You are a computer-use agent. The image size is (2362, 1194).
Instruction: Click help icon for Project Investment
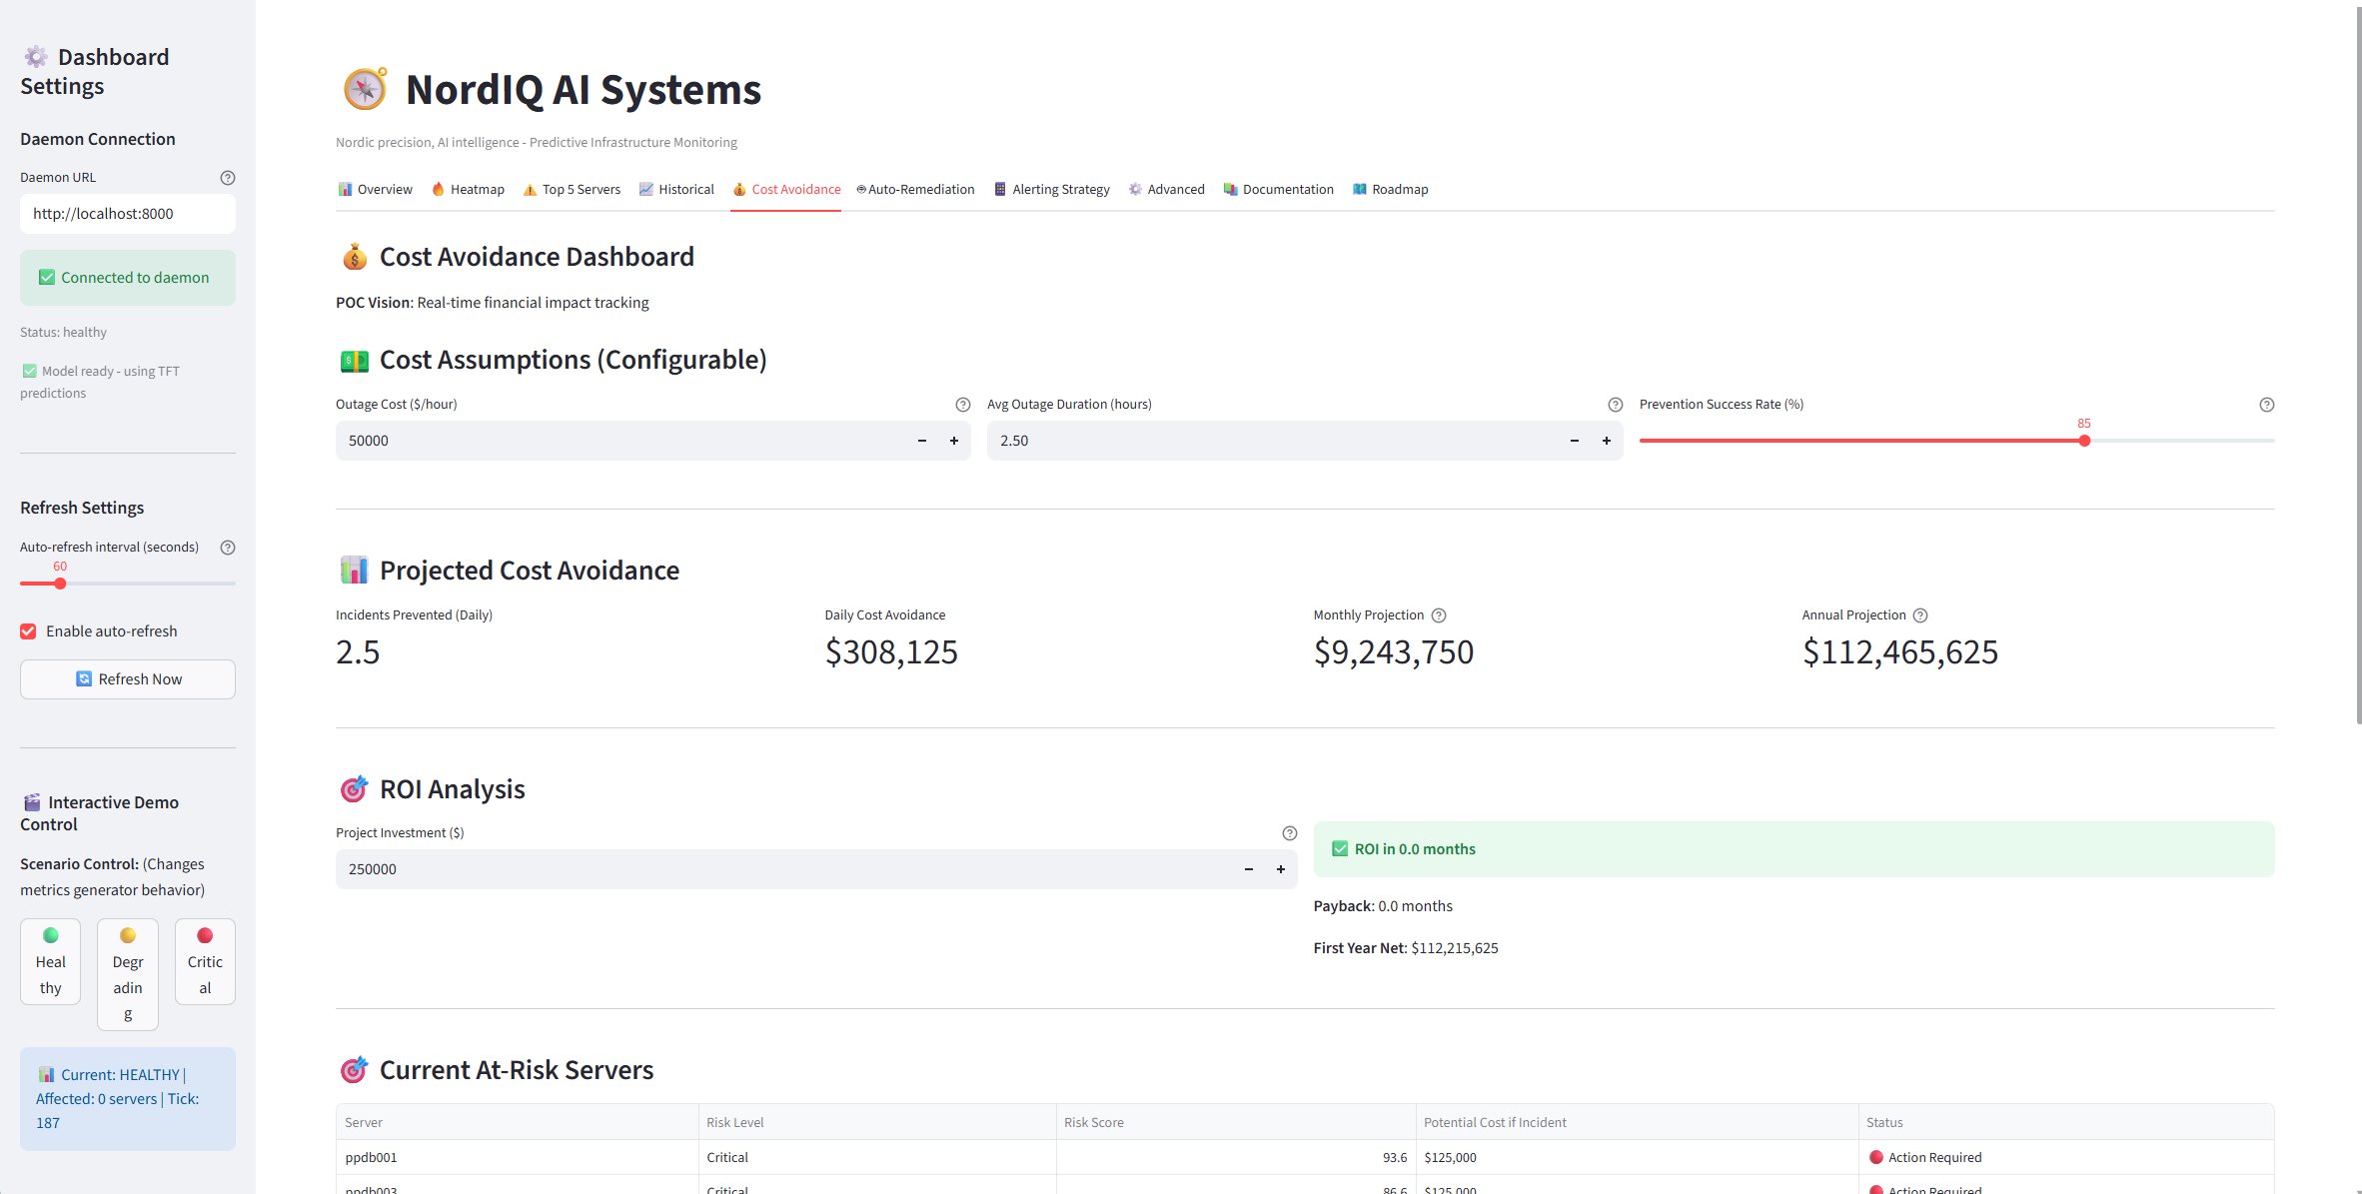pyautogui.click(x=1289, y=833)
